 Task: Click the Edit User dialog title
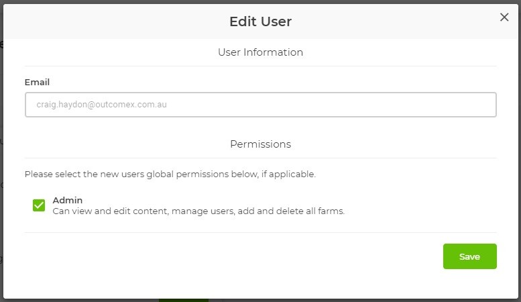point(260,21)
